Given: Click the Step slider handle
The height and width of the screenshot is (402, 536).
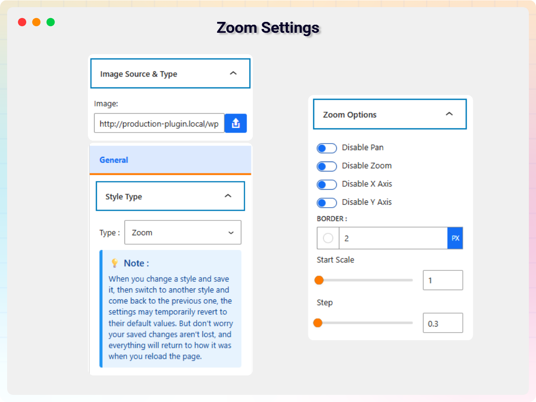Looking at the screenshot, I should pyautogui.click(x=318, y=323).
